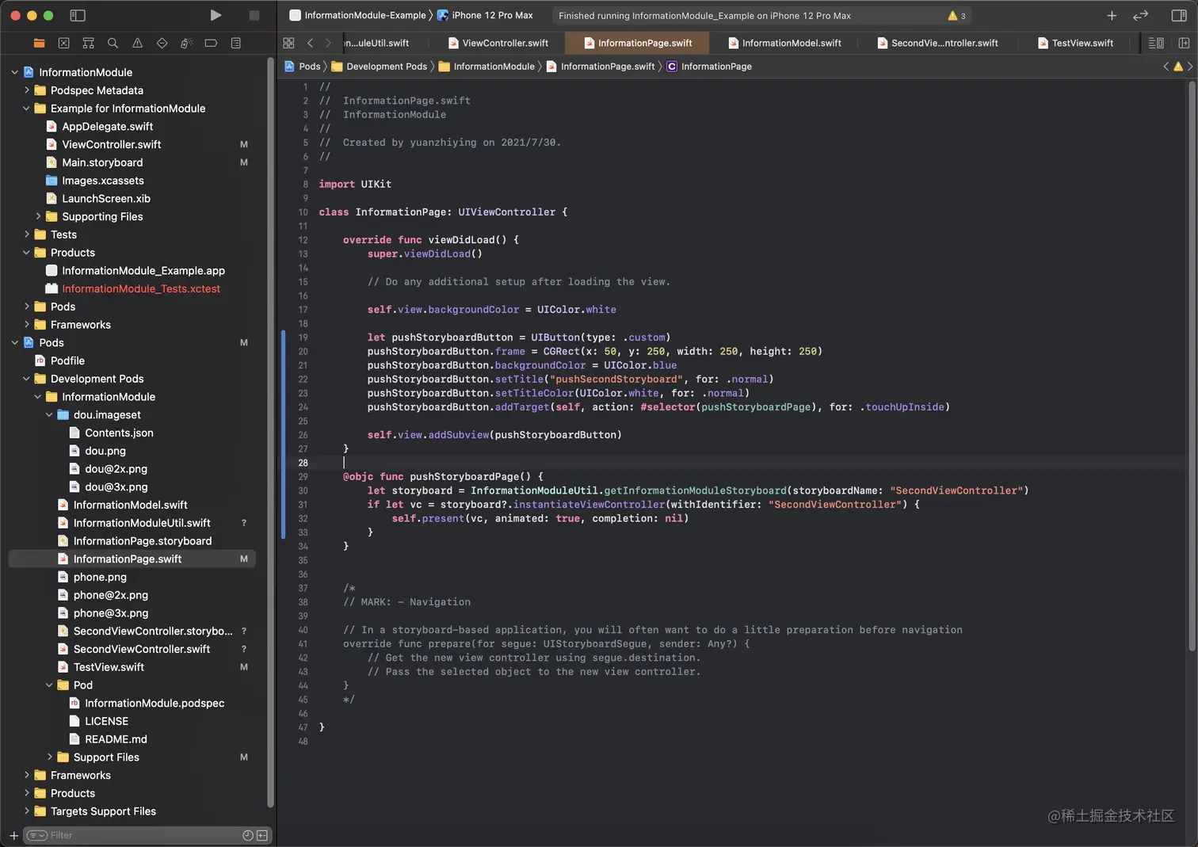Collapse the InformationModule project root

click(14, 72)
